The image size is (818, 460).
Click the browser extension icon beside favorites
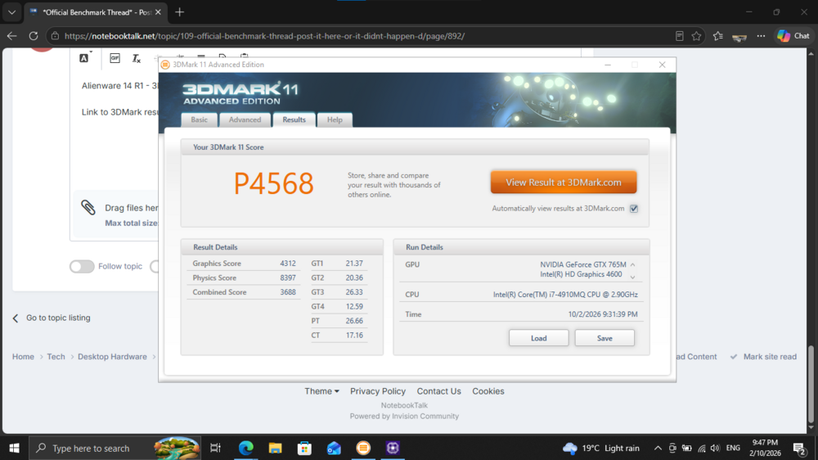(739, 37)
